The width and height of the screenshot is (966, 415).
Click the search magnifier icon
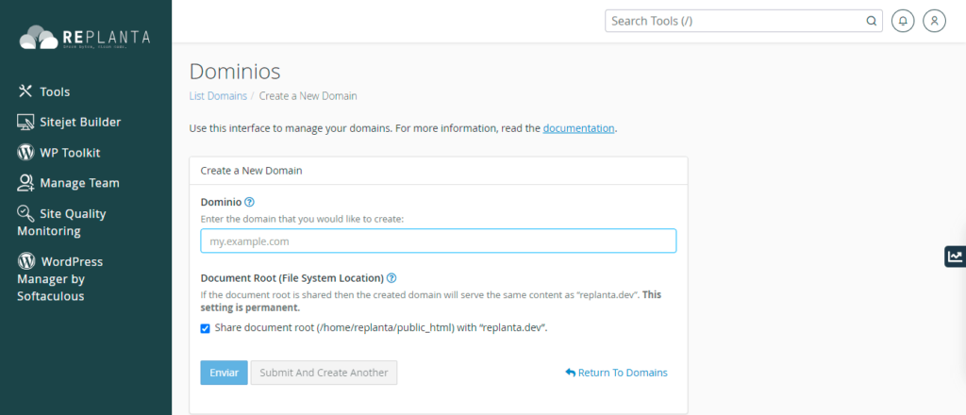click(871, 21)
